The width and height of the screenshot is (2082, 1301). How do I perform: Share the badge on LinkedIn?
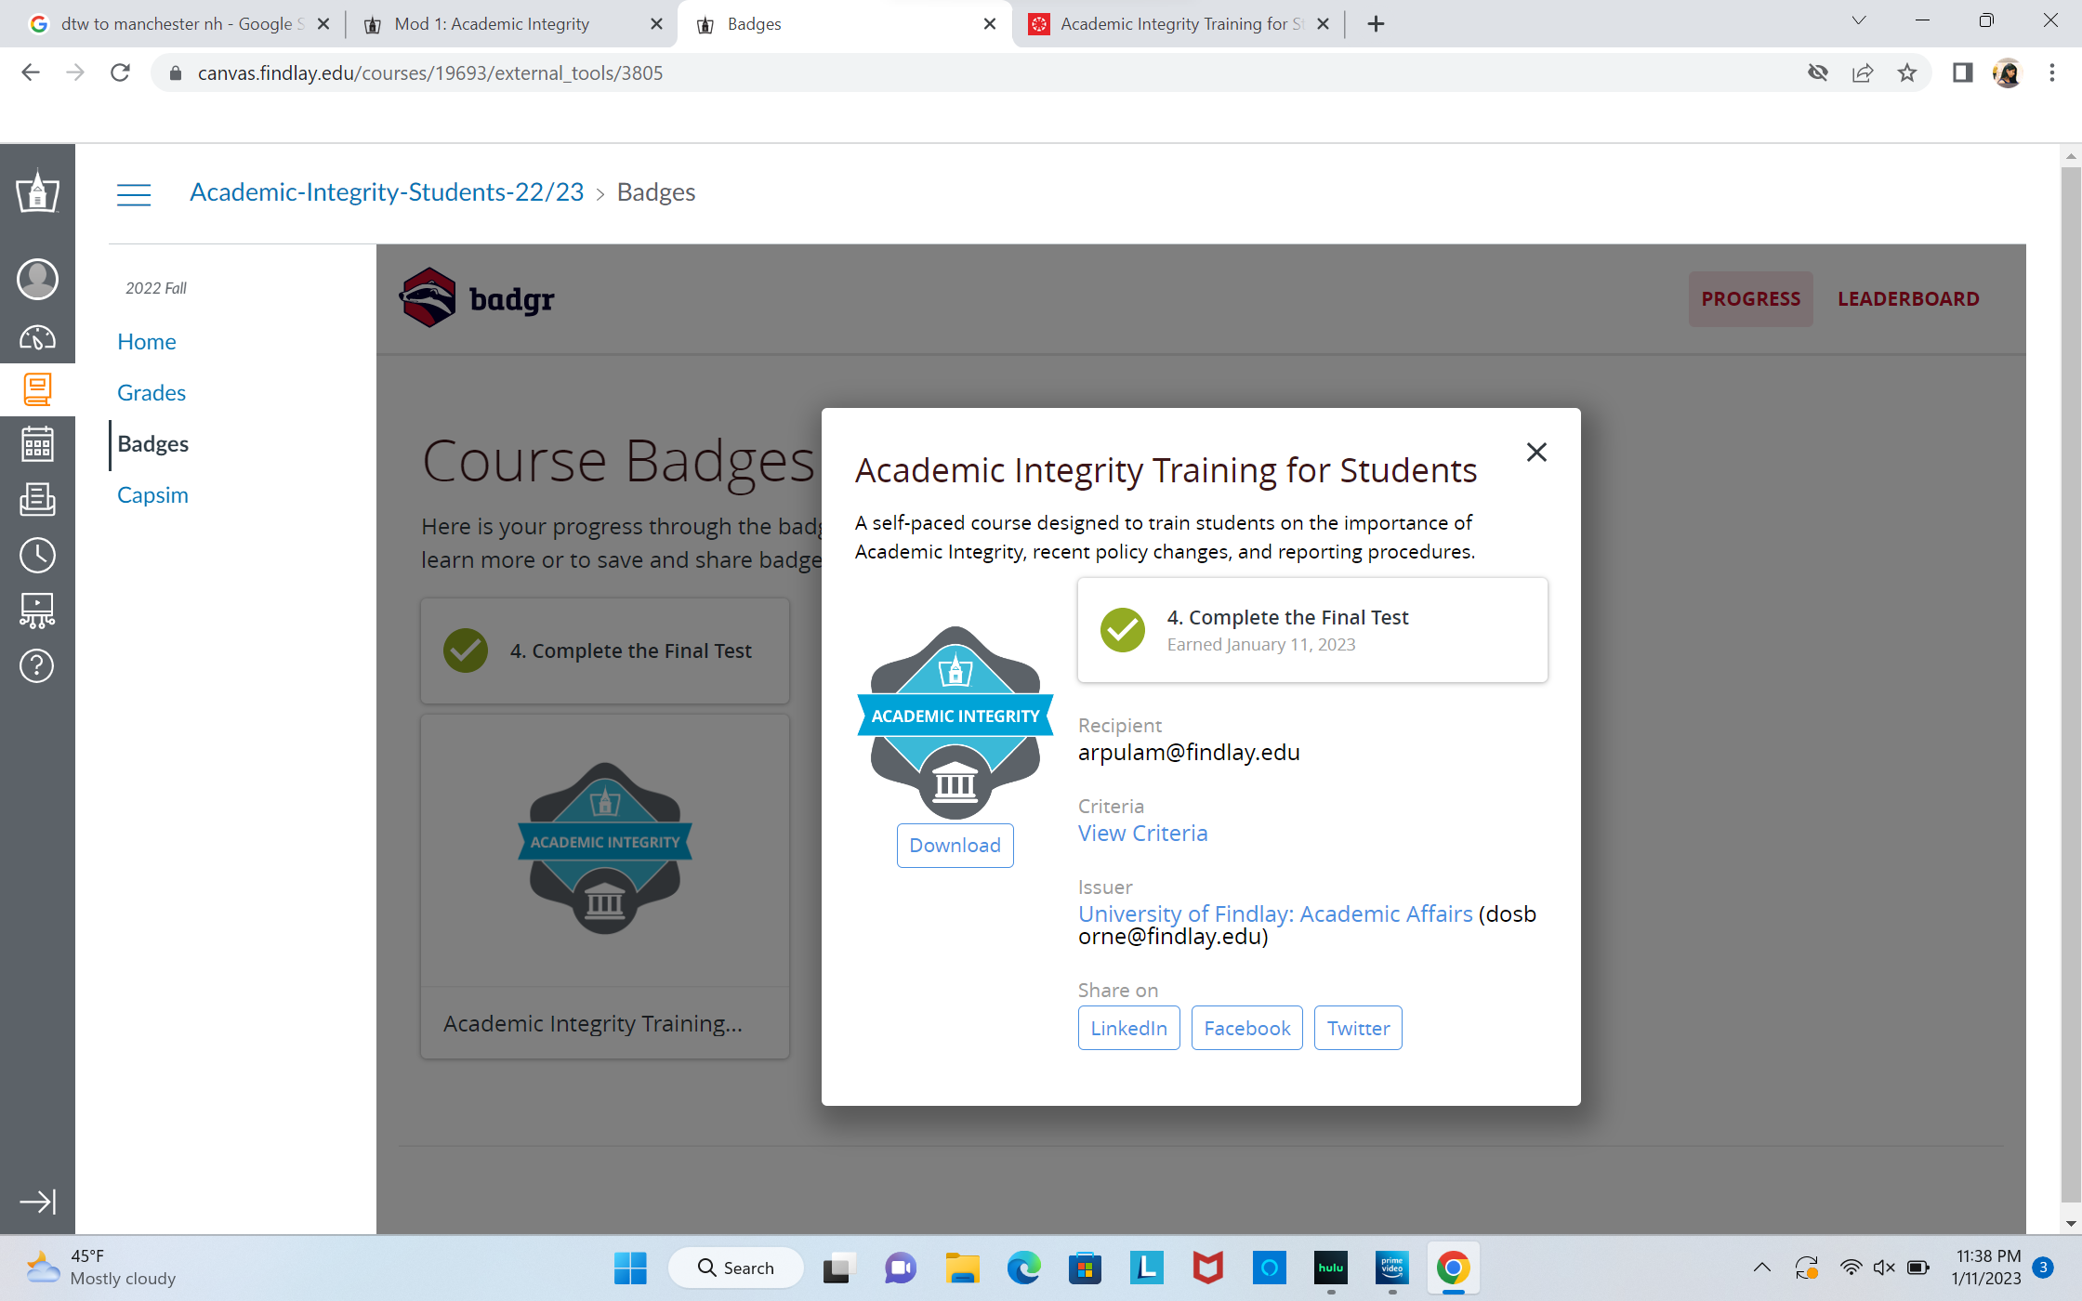(x=1128, y=1028)
